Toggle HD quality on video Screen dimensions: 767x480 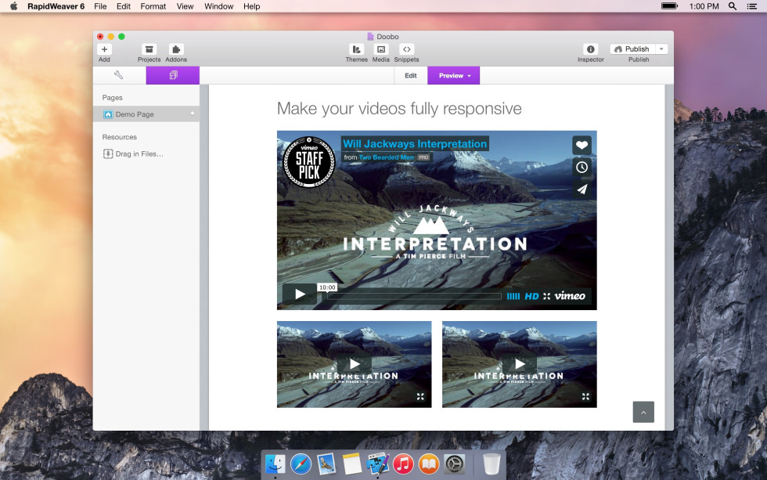tap(531, 296)
